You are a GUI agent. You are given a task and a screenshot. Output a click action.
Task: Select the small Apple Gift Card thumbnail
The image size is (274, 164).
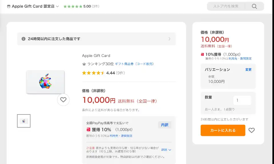(x=24, y=121)
